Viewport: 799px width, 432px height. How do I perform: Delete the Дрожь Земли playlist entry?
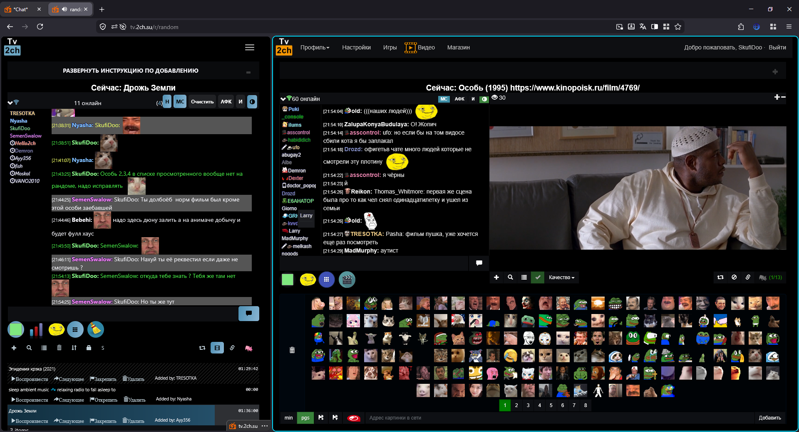[x=133, y=421]
